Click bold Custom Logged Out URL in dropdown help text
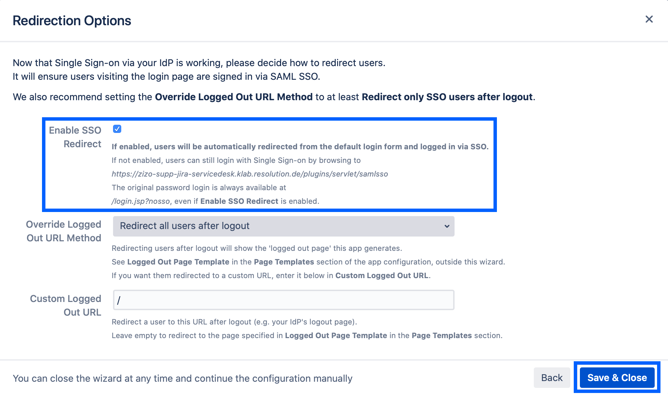668x394 pixels. (x=381, y=276)
